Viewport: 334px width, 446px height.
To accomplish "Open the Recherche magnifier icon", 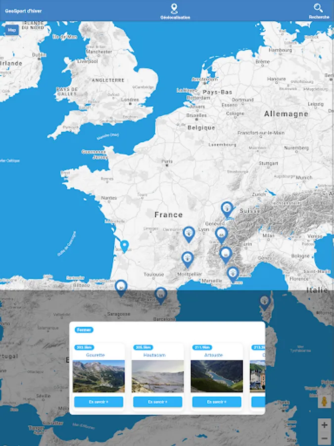I will click(x=318, y=8).
